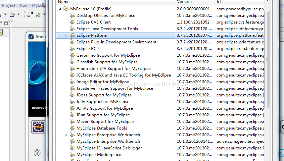The height and width of the screenshot is (161, 284).
Task: Click the ICEfaces AJAX feature icon
Action: pyautogui.click(x=72, y=75)
